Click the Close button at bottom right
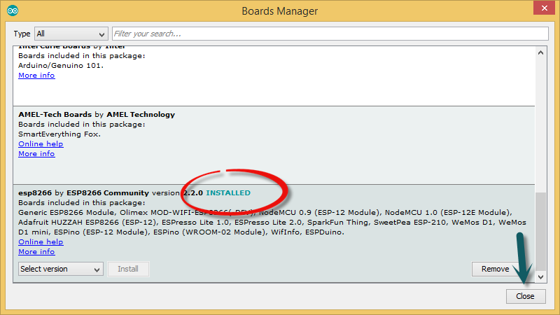 pos(526,296)
